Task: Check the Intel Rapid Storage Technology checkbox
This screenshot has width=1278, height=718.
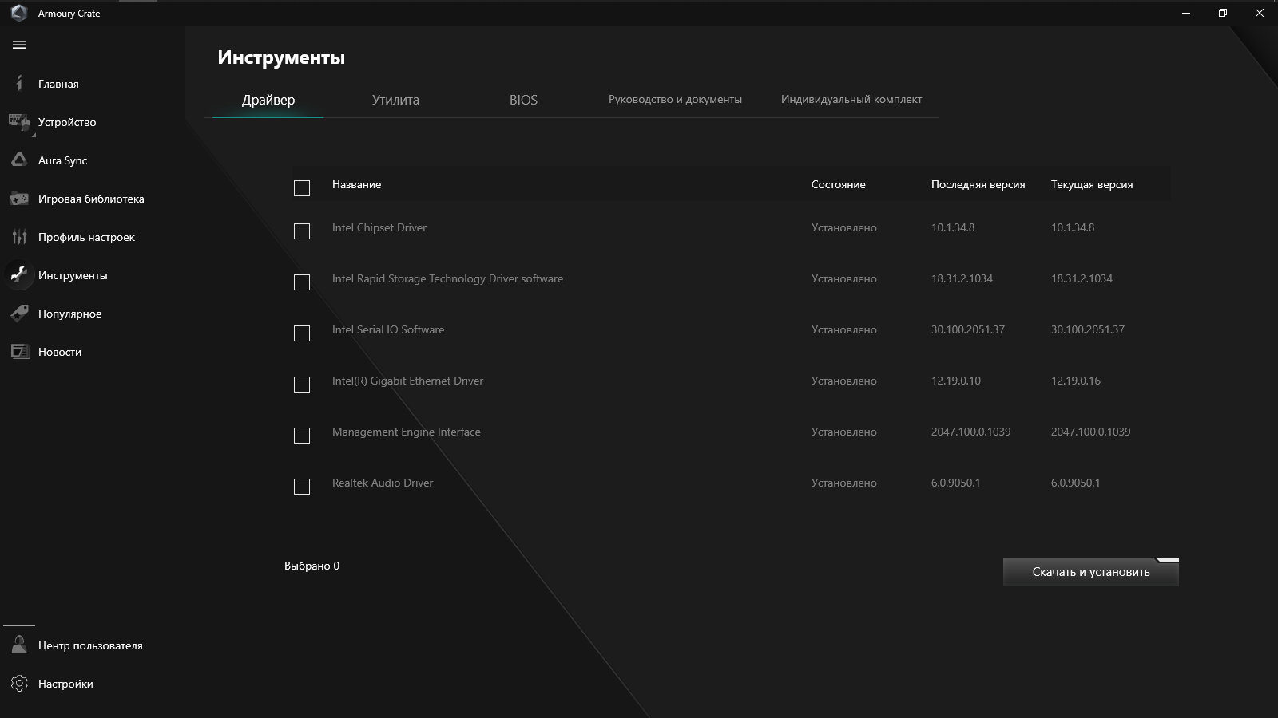Action: [302, 282]
